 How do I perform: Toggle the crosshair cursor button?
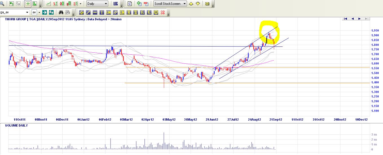coord(28,4)
